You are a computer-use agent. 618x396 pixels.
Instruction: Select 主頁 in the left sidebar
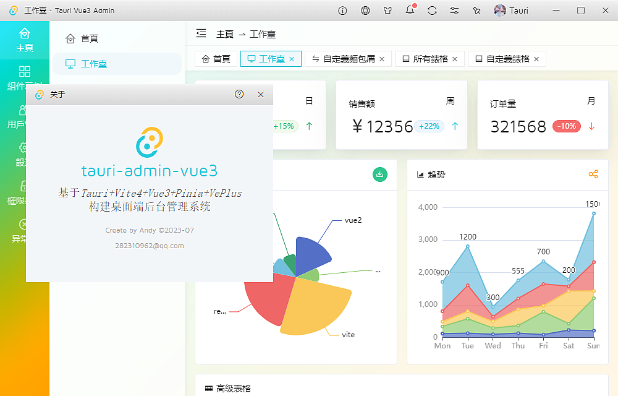(x=23, y=38)
